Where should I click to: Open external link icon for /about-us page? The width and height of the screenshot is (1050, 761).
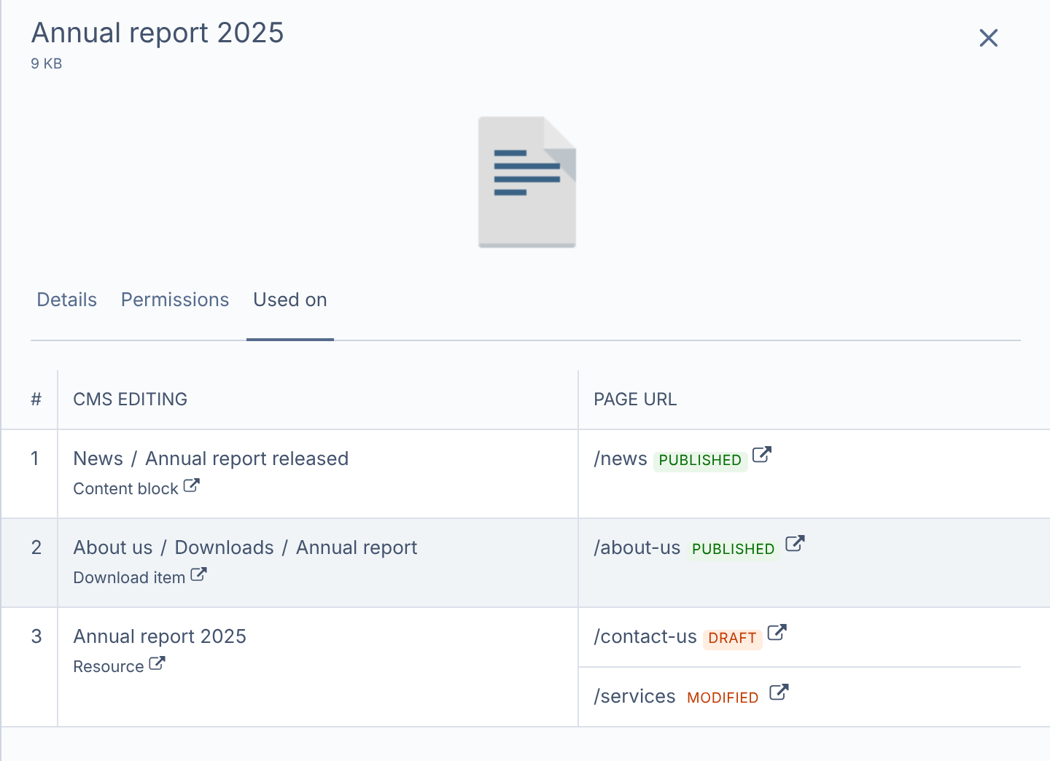[x=795, y=544]
